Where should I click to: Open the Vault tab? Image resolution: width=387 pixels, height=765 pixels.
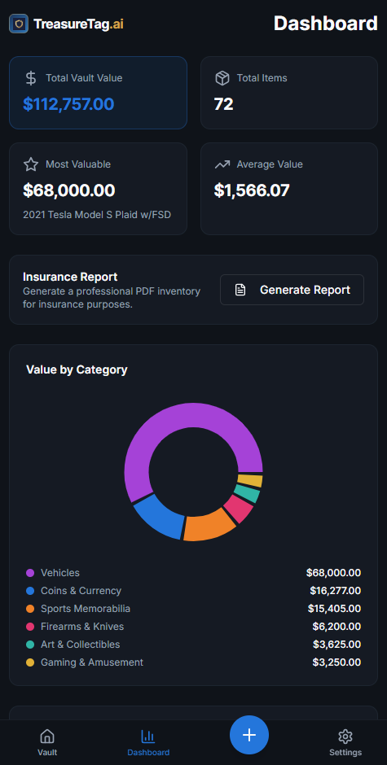tap(47, 742)
